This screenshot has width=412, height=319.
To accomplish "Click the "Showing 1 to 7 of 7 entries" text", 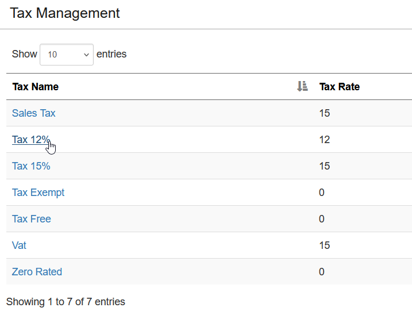I will [x=66, y=302].
